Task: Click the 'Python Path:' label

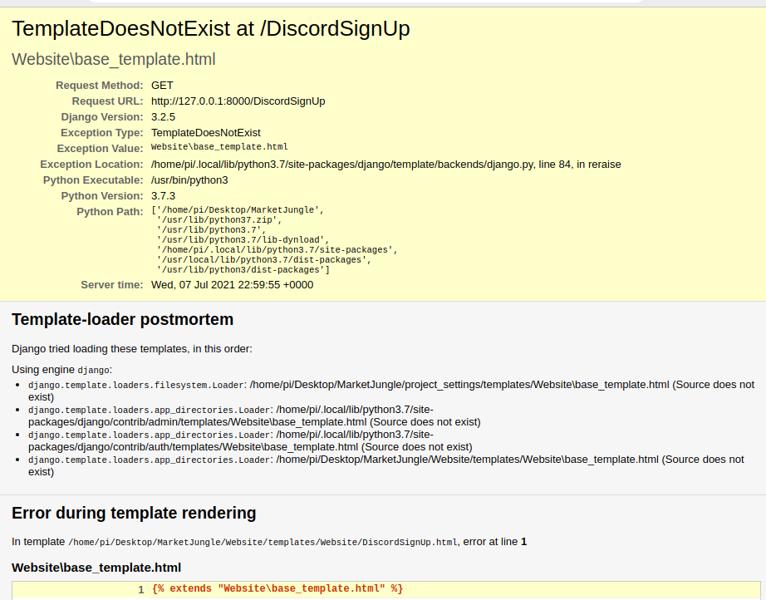Action: [110, 212]
